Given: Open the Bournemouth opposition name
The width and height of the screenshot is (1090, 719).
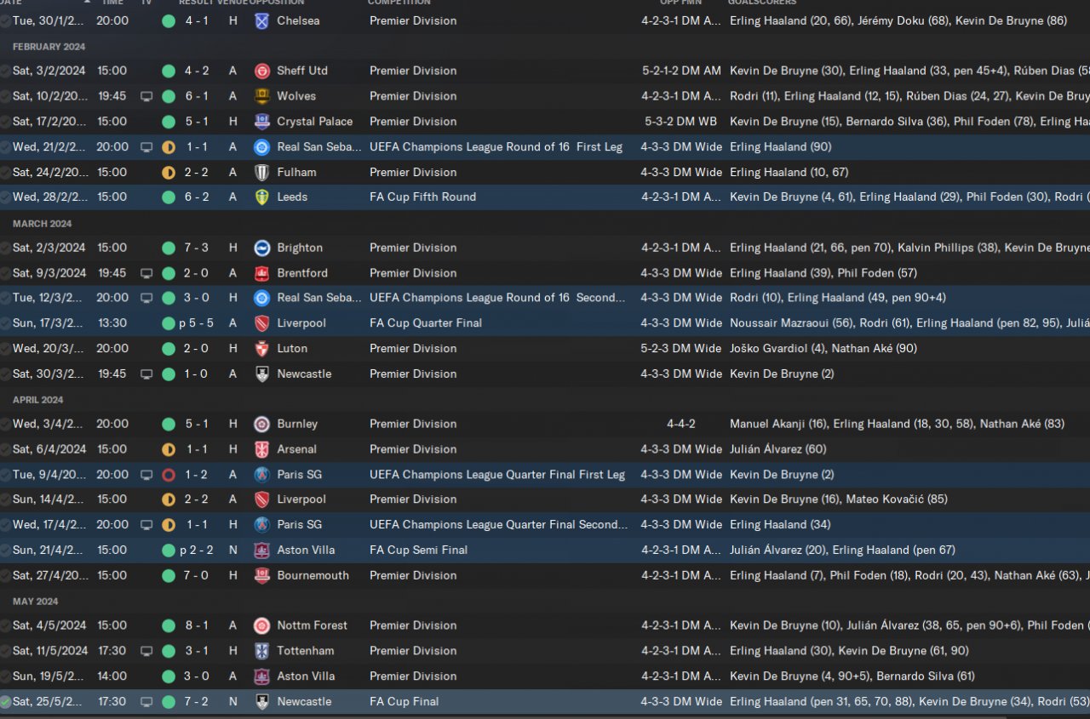Looking at the screenshot, I should tap(313, 575).
